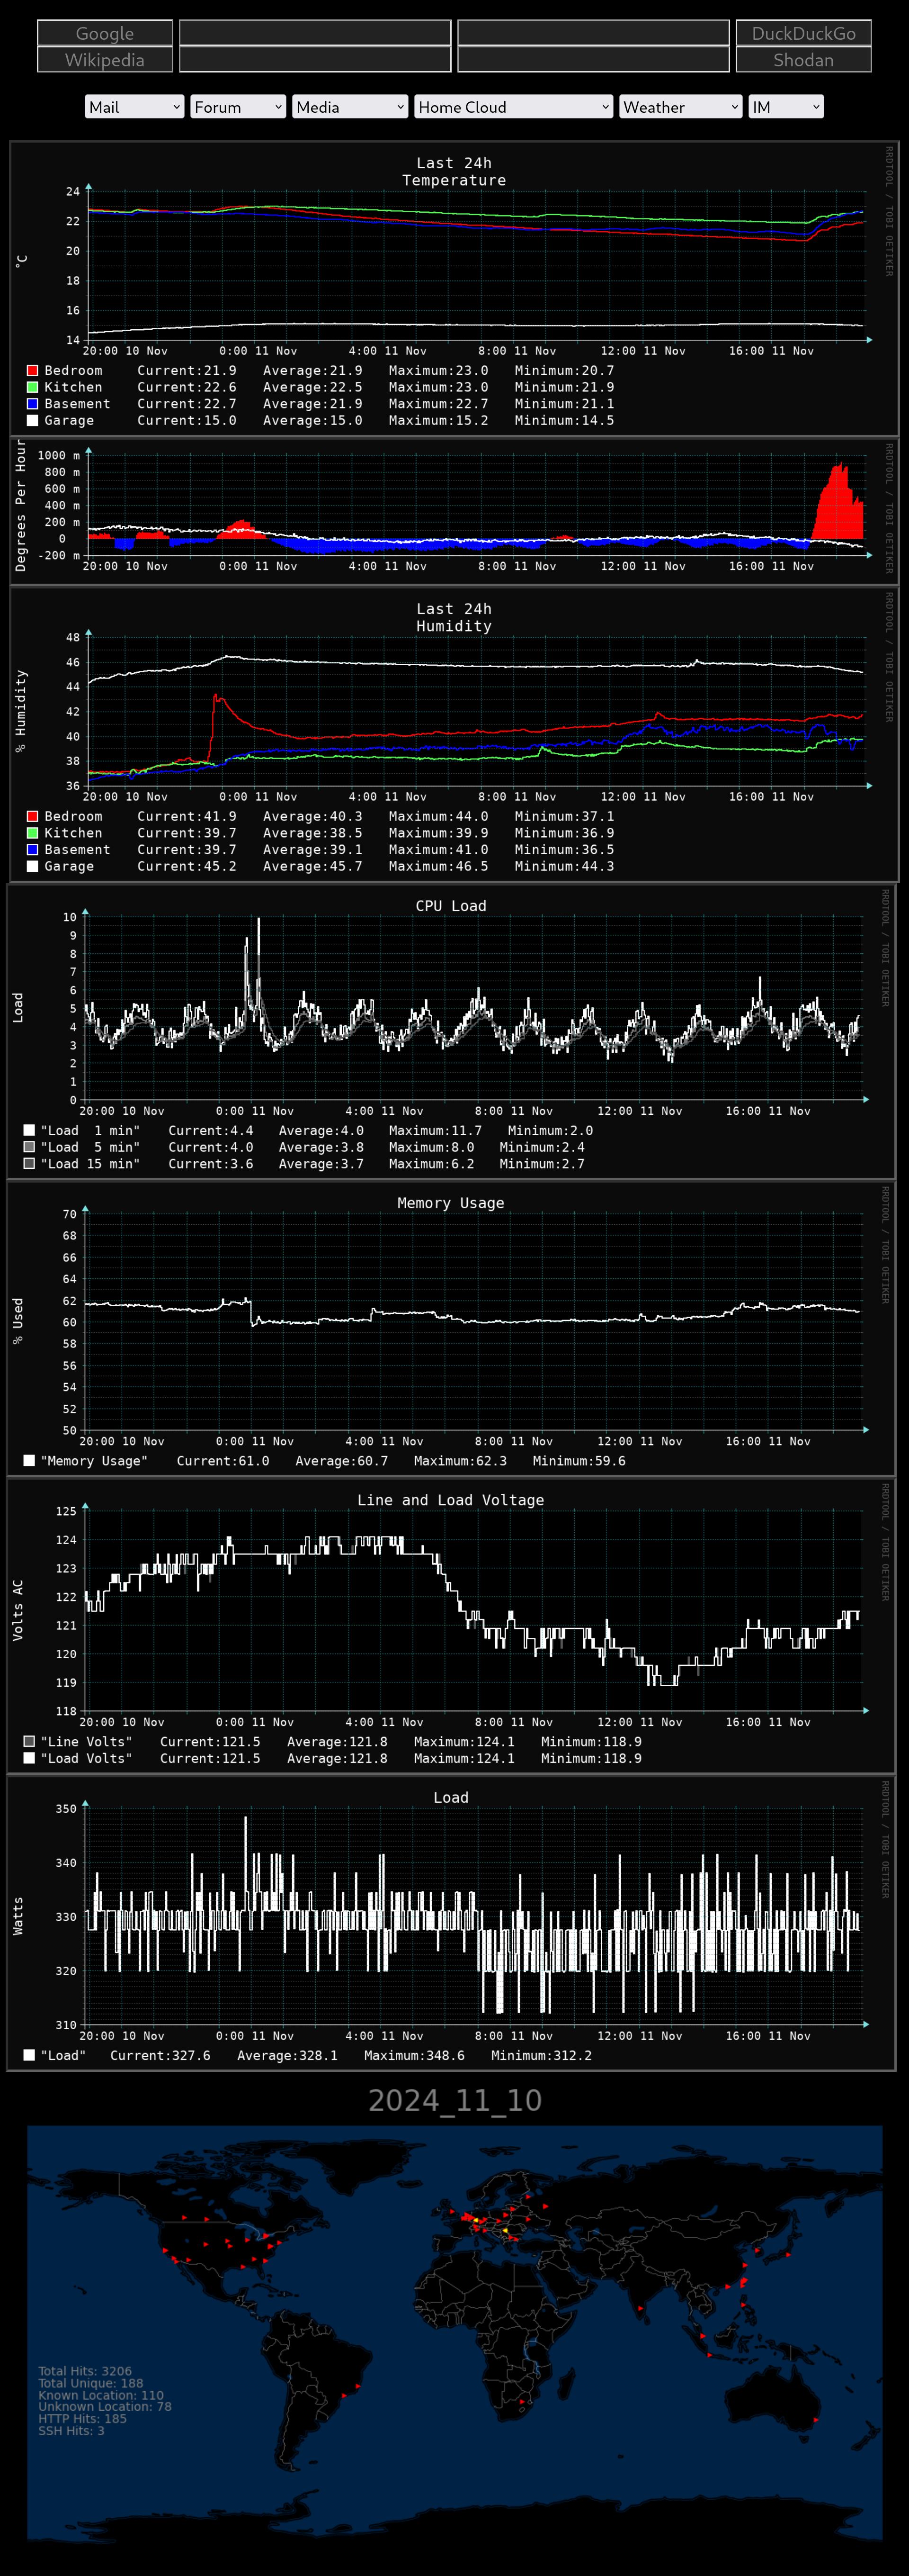Screen dimensions: 909x2576
Task: Click the DuckDuckGo search button
Action: coord(803,33)
